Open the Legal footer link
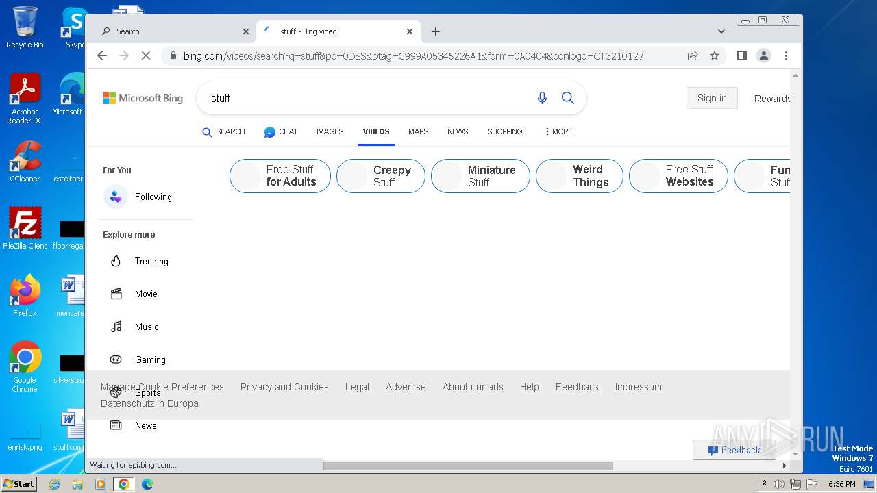Screen dimensions: 877x493 (357, 387)
